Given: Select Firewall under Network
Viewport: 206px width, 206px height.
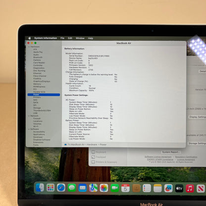Looking at the screenshot, I should (x=37, y=118).
